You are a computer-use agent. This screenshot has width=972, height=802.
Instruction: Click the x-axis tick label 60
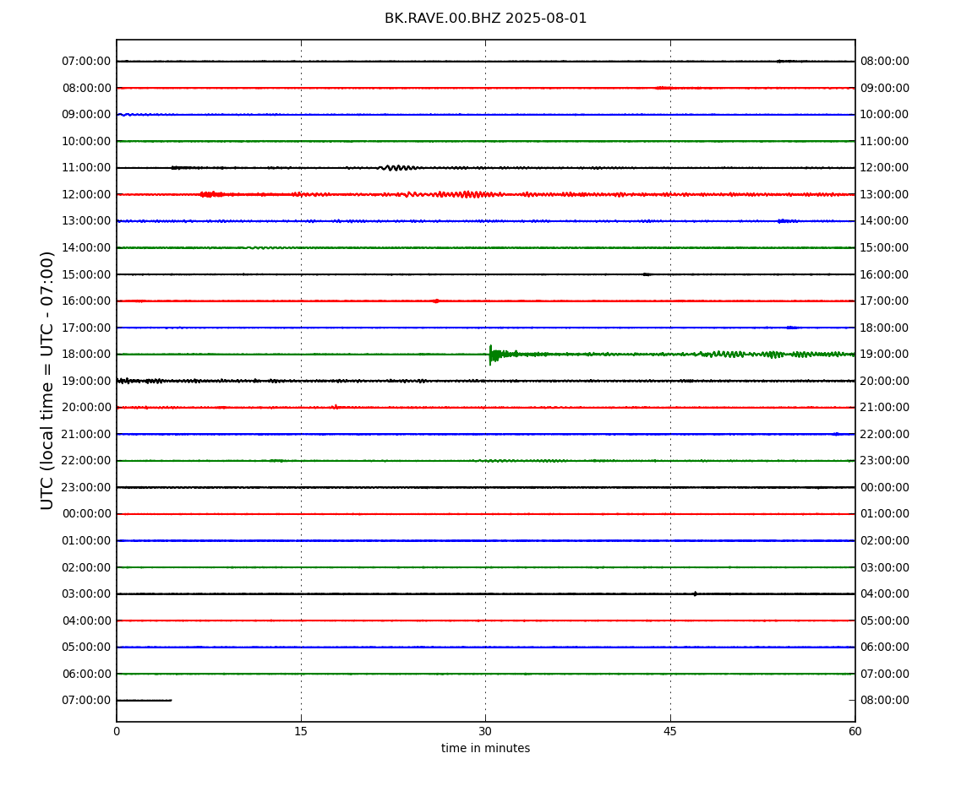tap(855, 731)
